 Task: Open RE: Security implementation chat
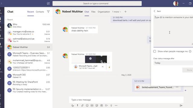point(29,90)
